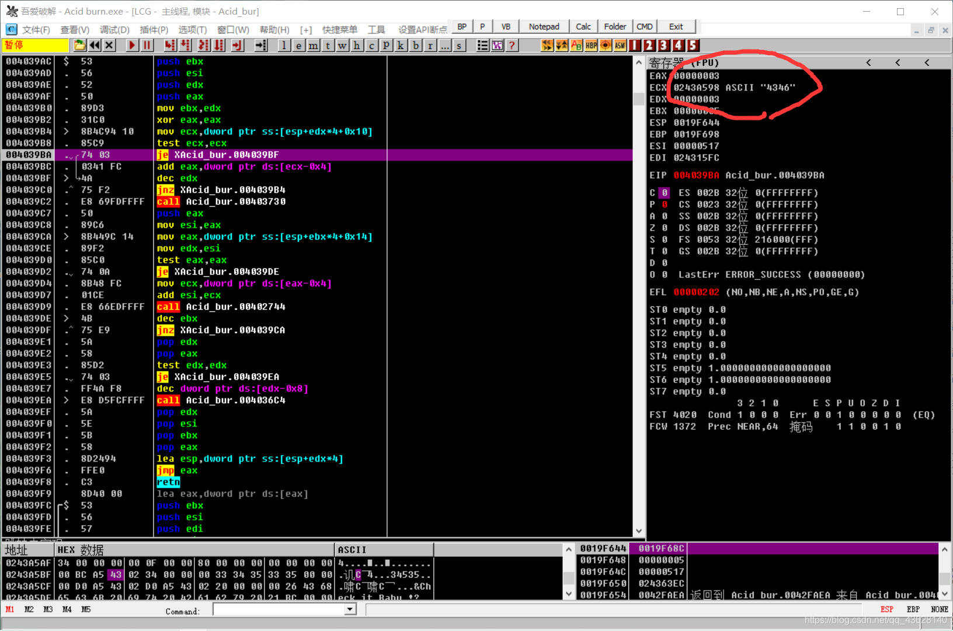Image resolution: width=953 pixels, height=631 pixels.
Task: Open the appearance grid icon
Action: click(498, 45)
